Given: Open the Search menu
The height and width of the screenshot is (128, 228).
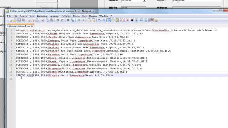Looking at the screenshot, I should (24, 16).
